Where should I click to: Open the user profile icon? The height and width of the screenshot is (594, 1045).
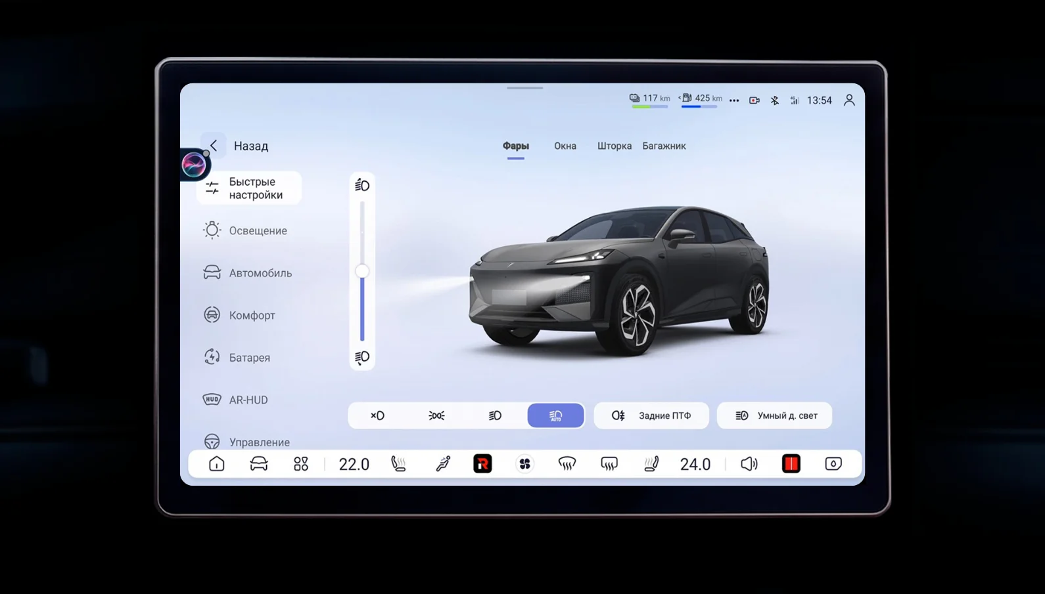coord(849,100)
